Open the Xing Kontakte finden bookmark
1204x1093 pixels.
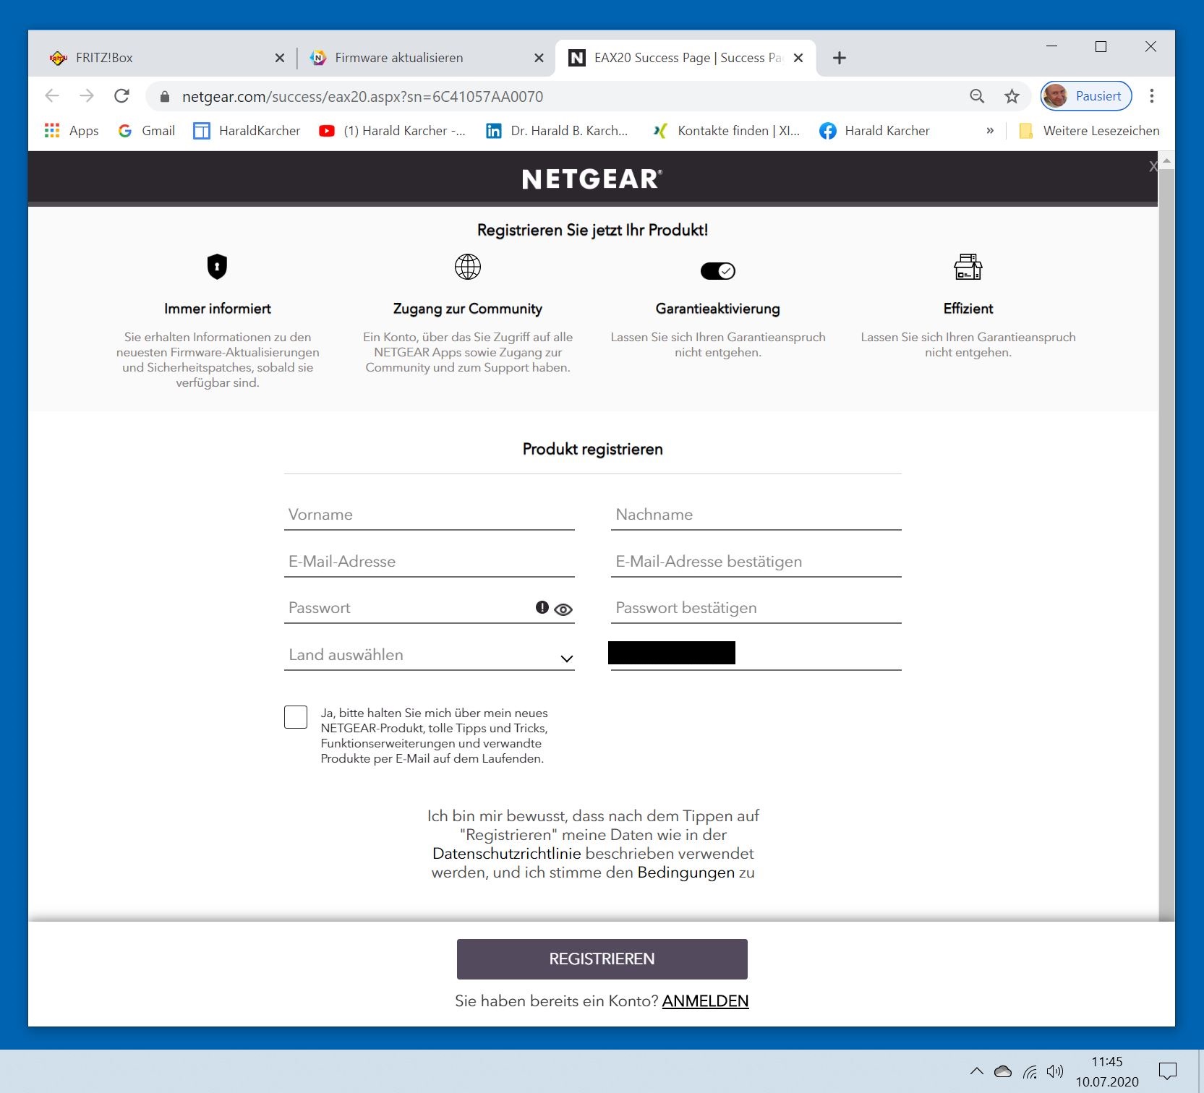726,131
